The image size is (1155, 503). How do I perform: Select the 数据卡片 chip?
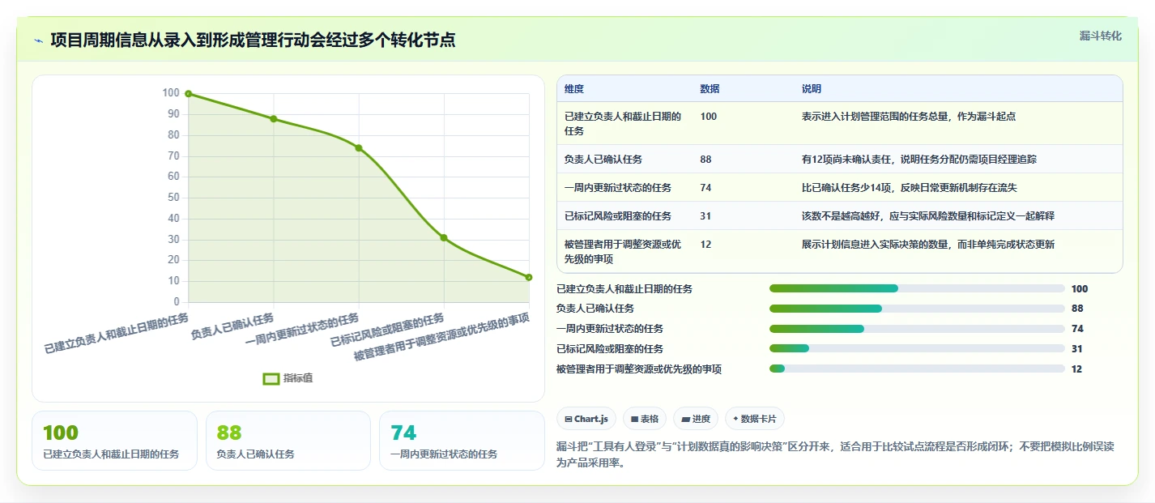tap(755, 419)
